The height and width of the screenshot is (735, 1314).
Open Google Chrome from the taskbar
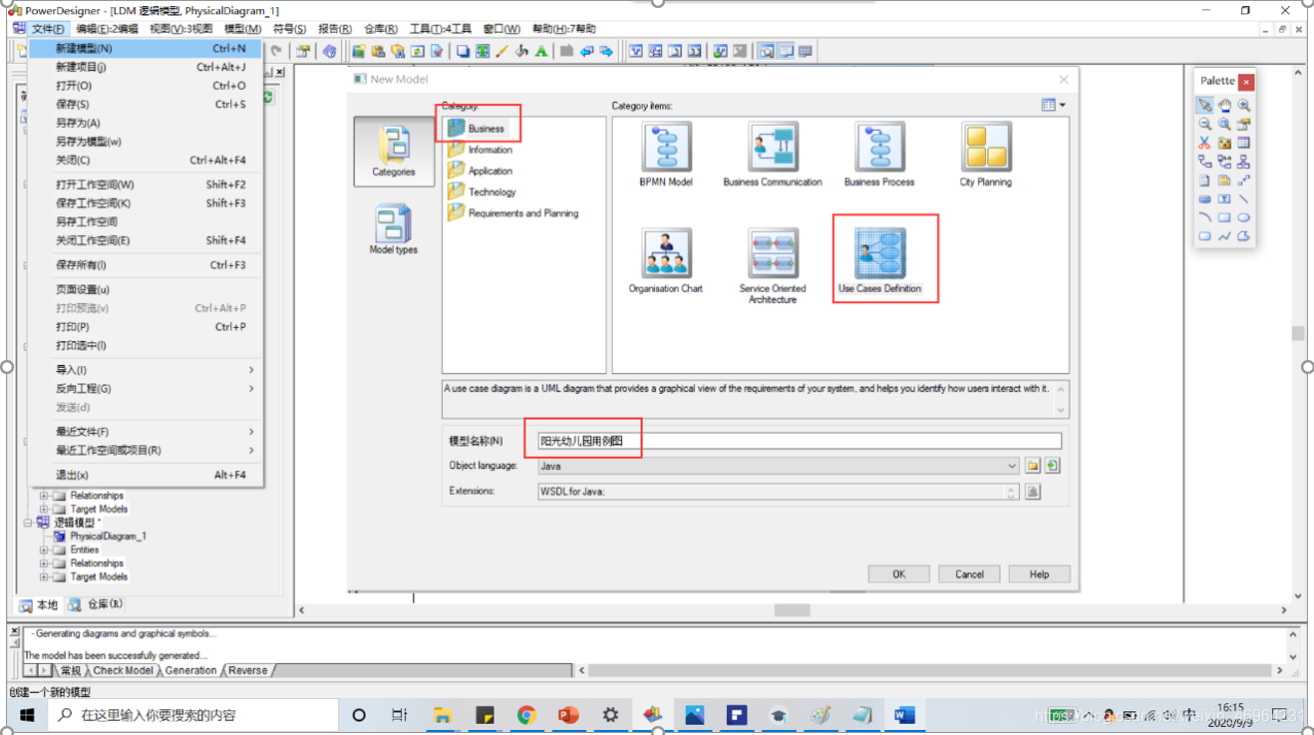tap(526, 715)
